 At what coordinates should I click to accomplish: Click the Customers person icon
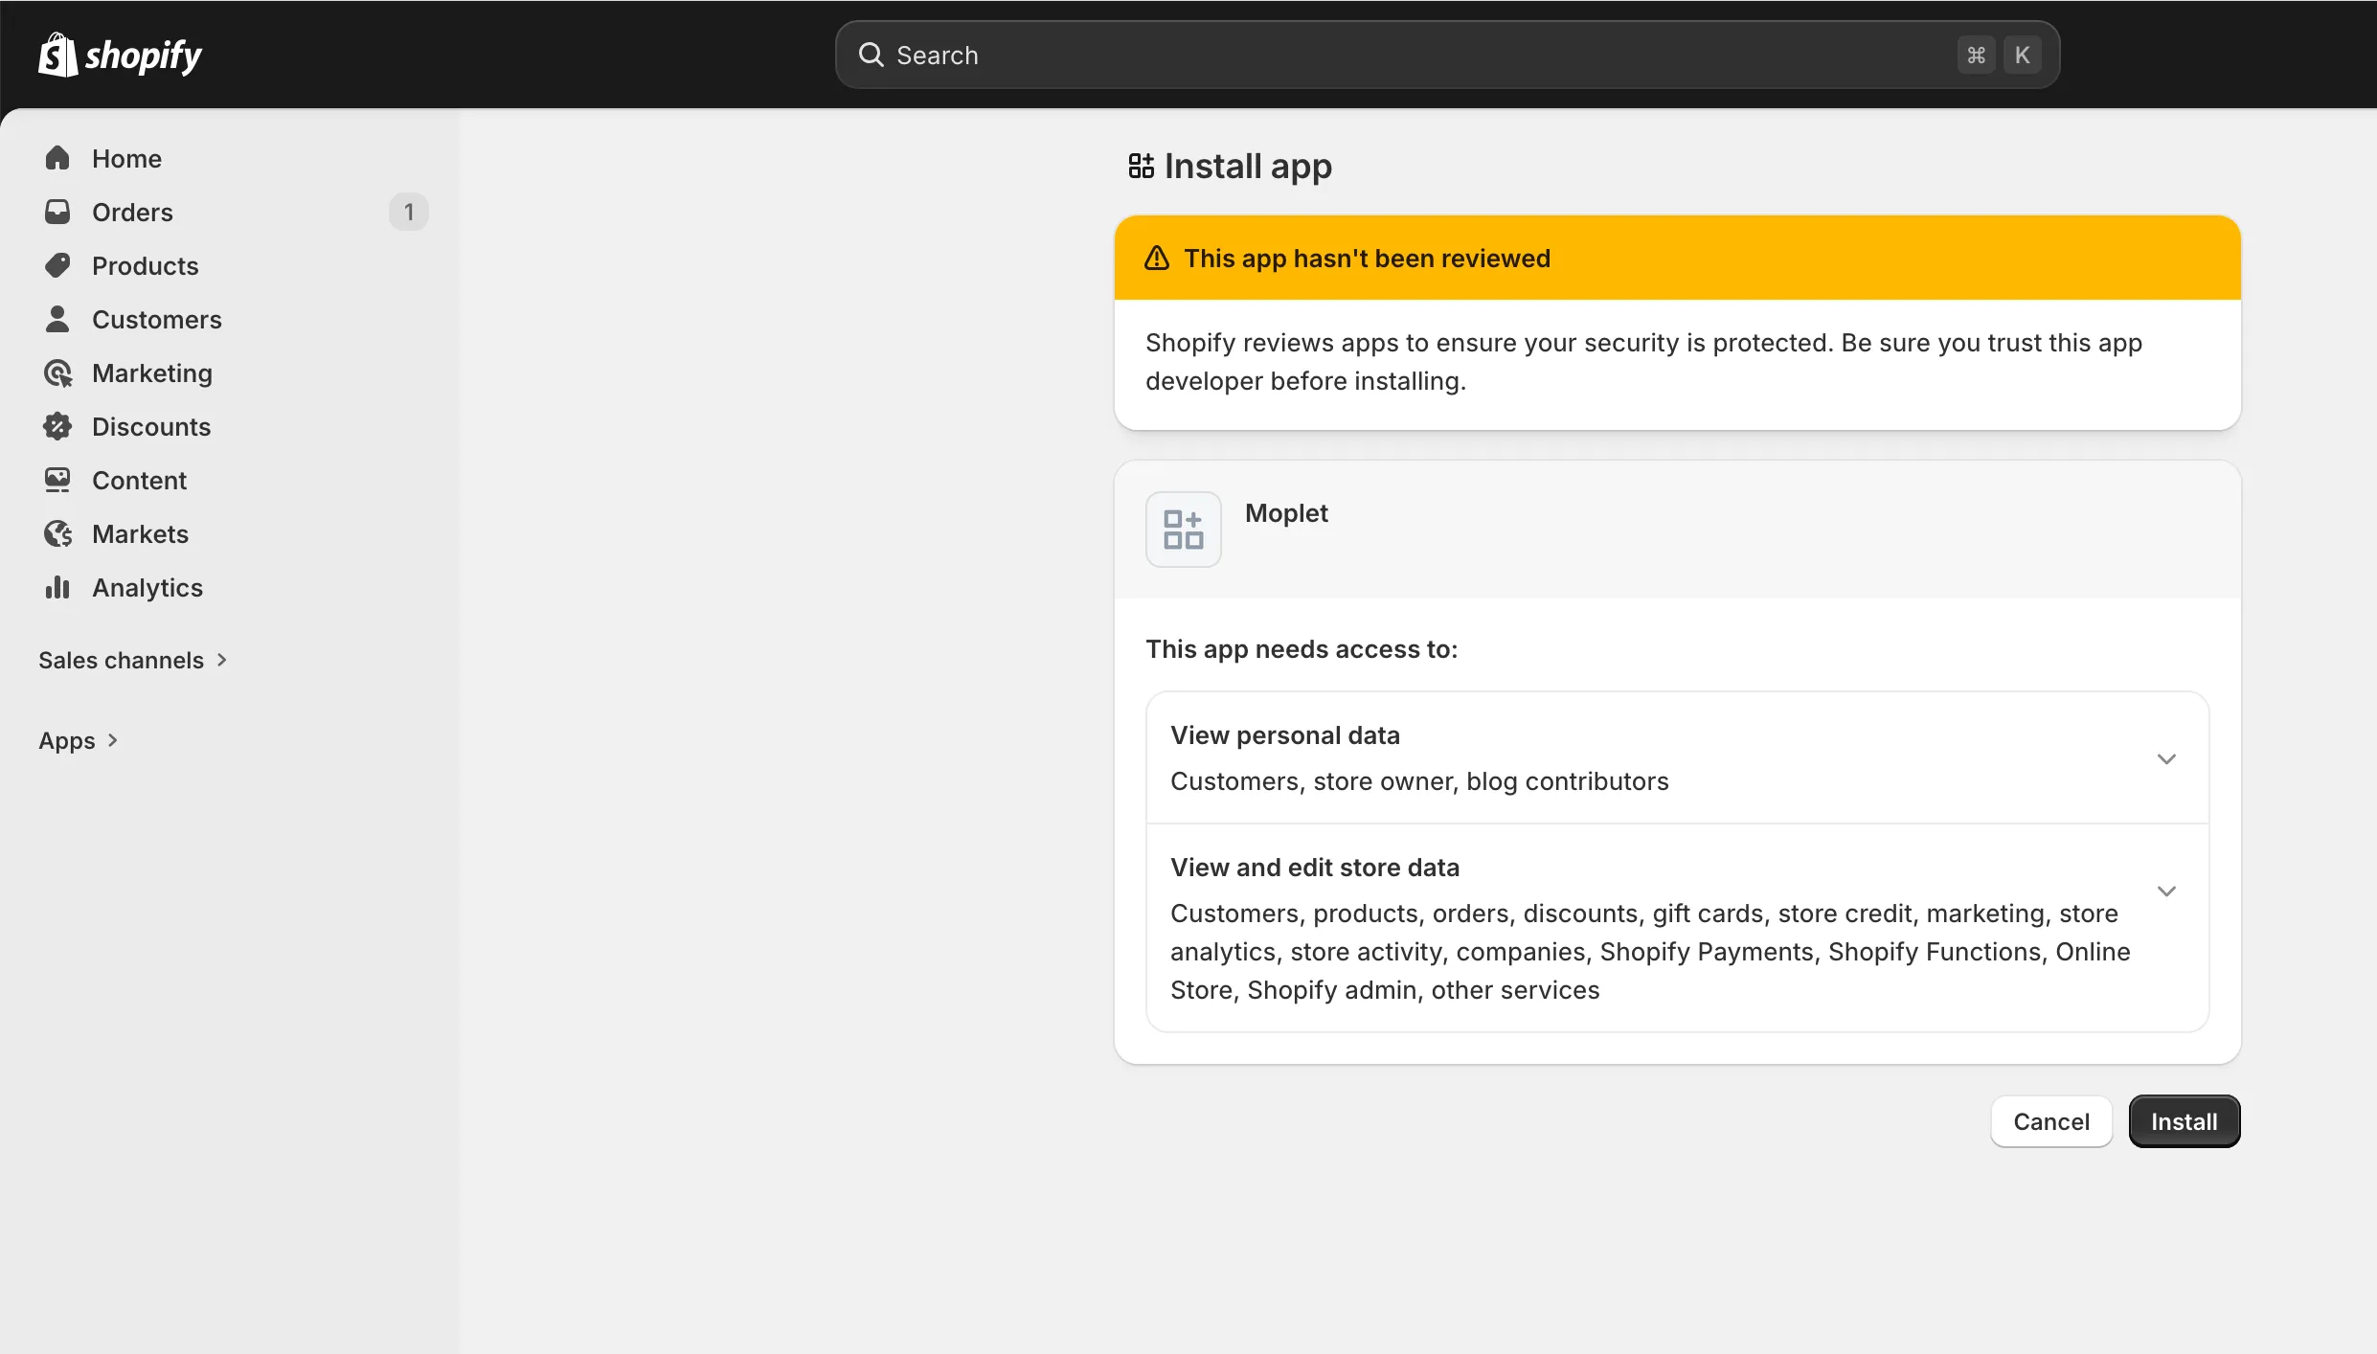pos(57,319)
